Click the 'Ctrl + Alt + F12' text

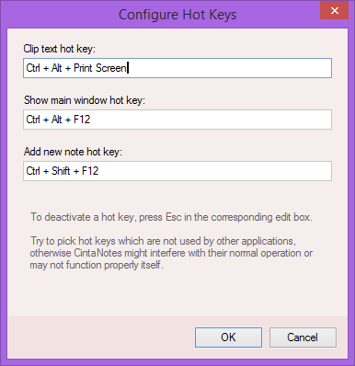58,120
